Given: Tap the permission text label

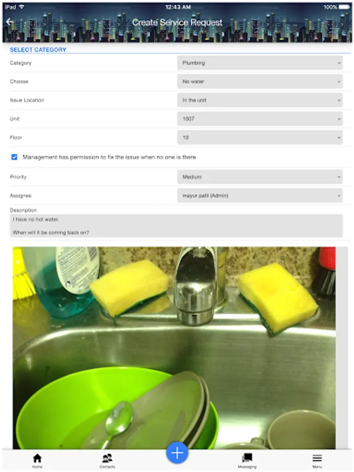Looking at the screenshot, I should [x=109, y=157].
